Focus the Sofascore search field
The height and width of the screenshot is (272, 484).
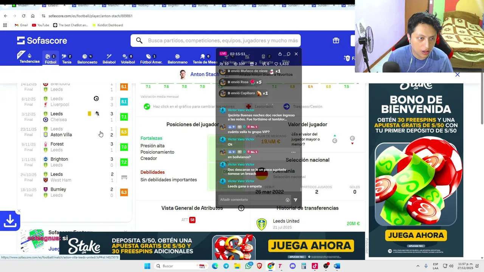[216, 40]
